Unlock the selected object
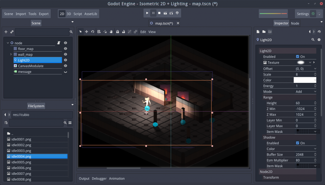Image resolution: width=325 pixels, height=185 pixels. 124,32
